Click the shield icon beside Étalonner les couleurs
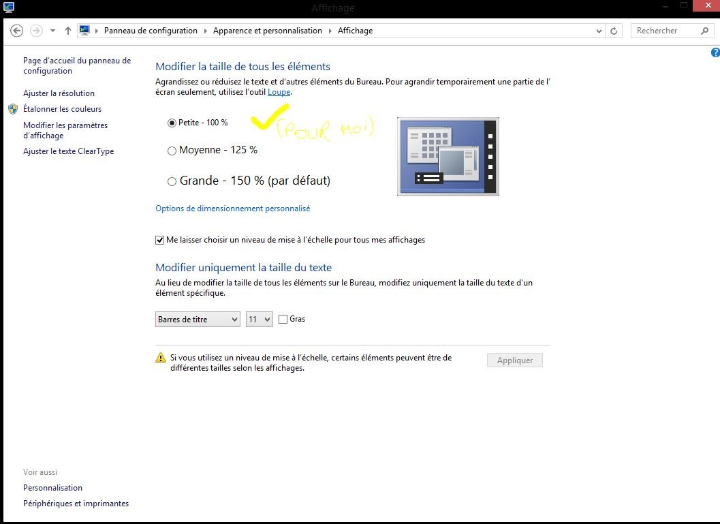 (13, 109)
